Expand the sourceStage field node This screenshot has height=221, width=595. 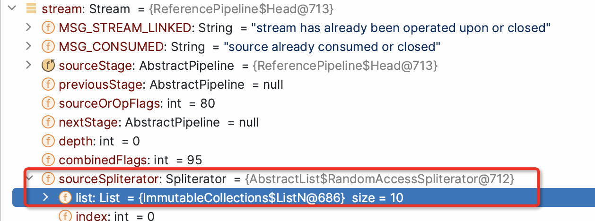pyautogui.click(x=28, y=65)
